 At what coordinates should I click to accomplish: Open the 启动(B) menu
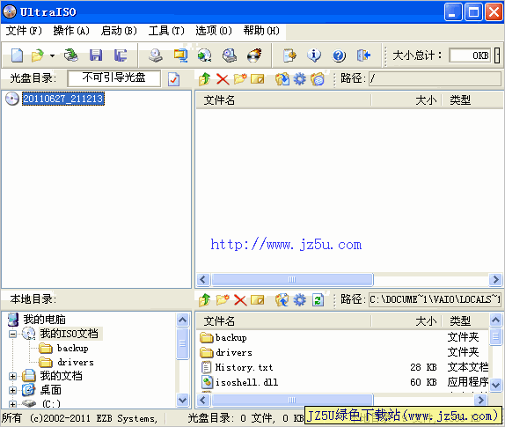click(119, 31)
